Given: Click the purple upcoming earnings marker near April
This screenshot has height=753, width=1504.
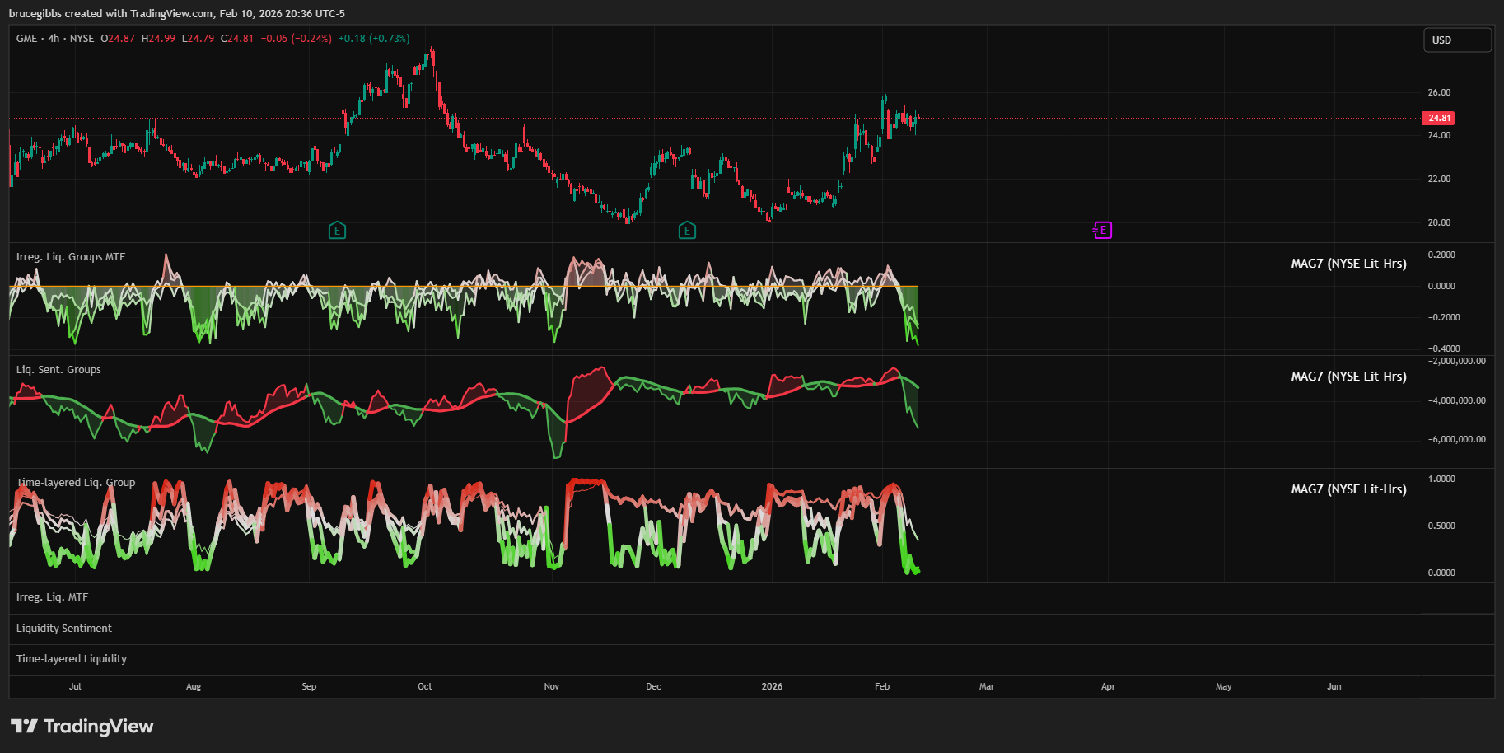Looking at the screenshot, I should tap(1103, 231).
